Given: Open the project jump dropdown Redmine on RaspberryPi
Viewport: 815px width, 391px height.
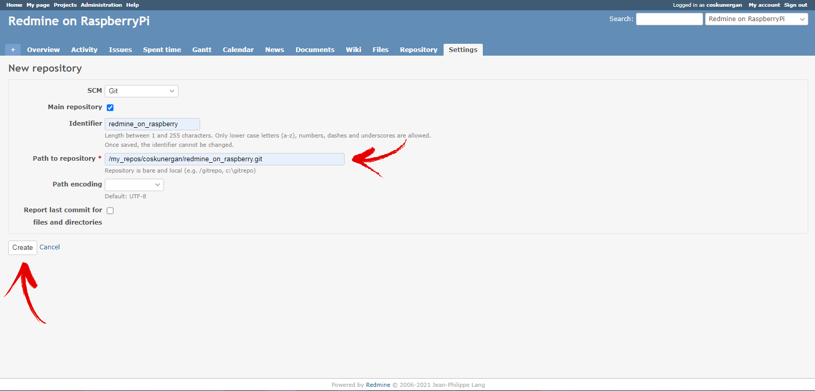Looking at the screenshot, I should click(x=757, y=19).
